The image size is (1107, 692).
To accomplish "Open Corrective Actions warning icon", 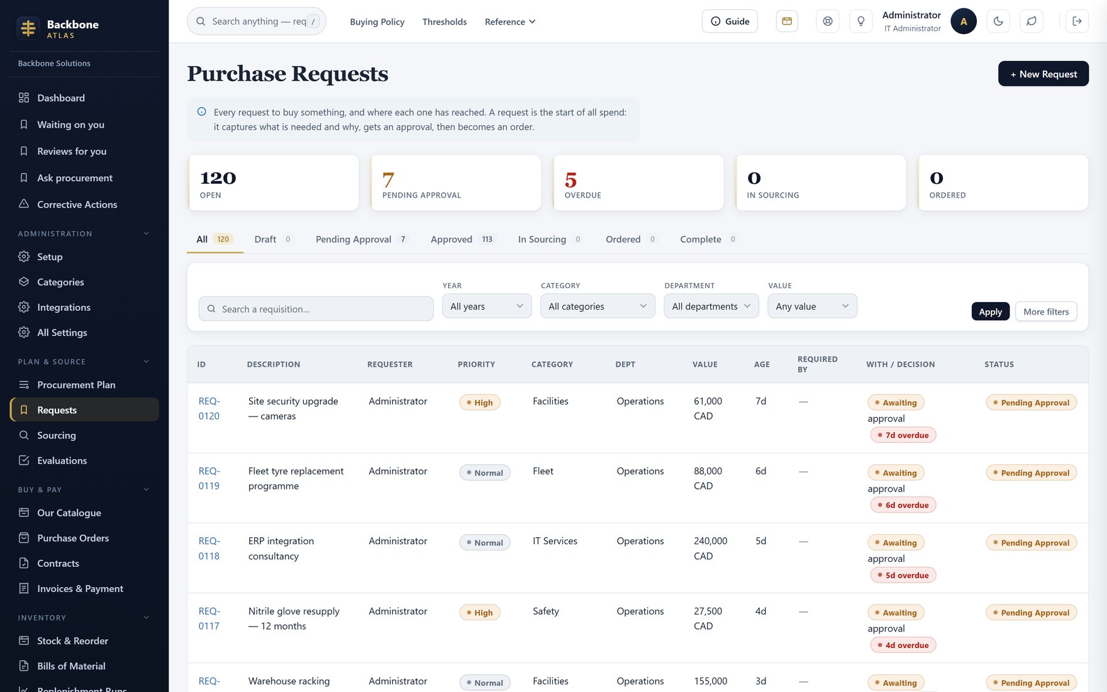I will point(24,204).
